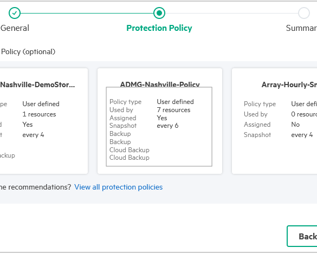Click 'every 4' in Array-Hourly card
This screenshot has height=254, width=317.
tap(302, 135)
